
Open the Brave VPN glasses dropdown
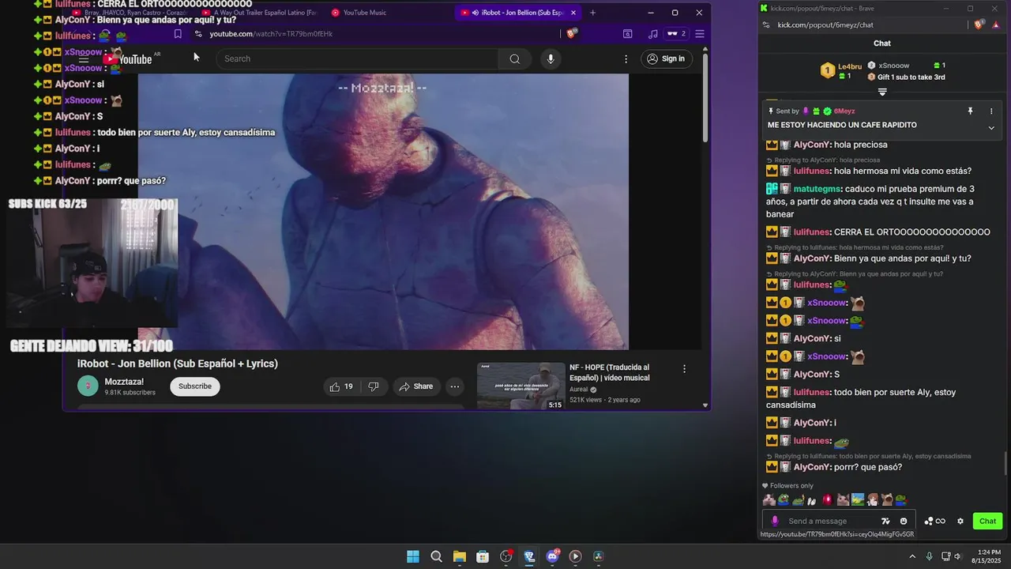676,34
